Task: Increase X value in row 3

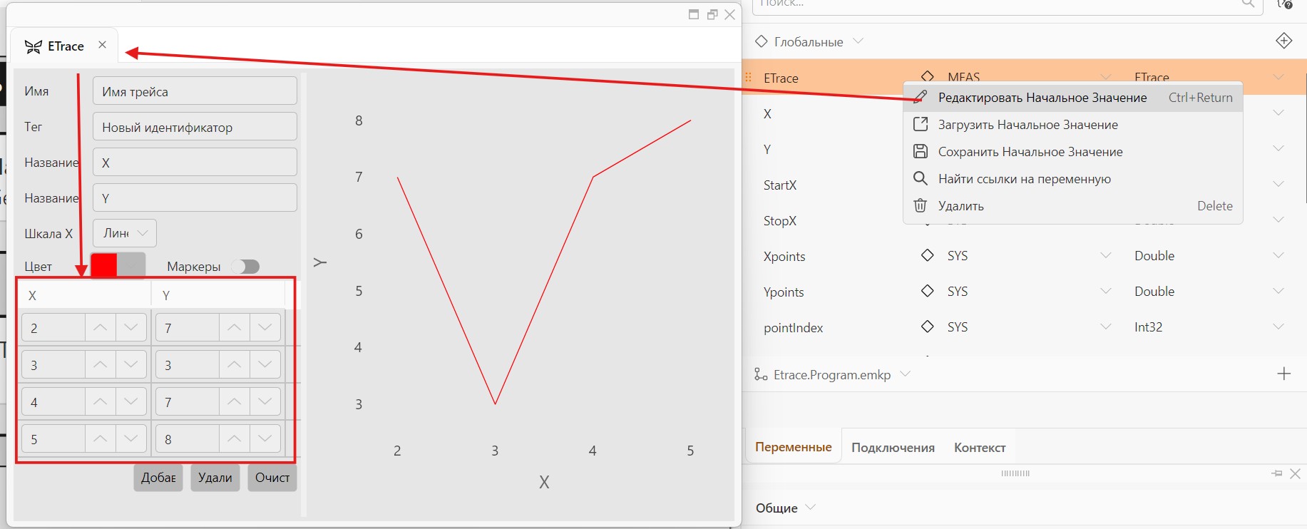Action: pyautogui.click(x=101, y=364)
